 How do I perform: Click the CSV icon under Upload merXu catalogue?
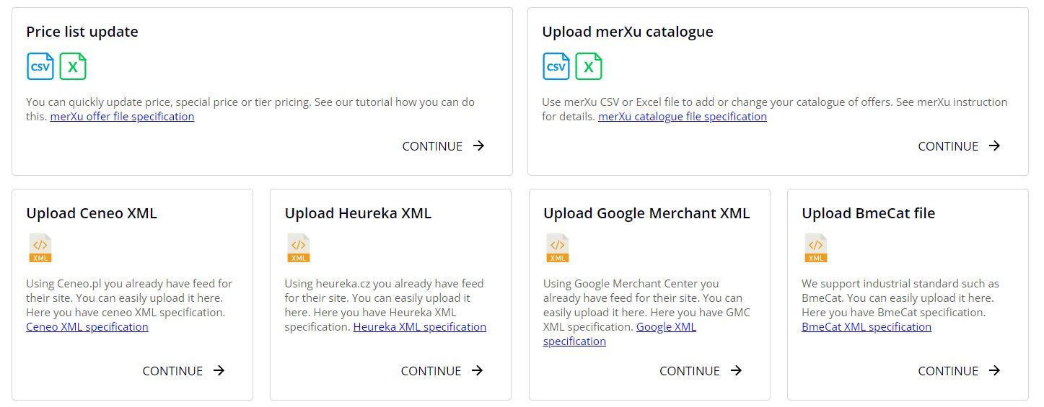(x=556, y=66)
